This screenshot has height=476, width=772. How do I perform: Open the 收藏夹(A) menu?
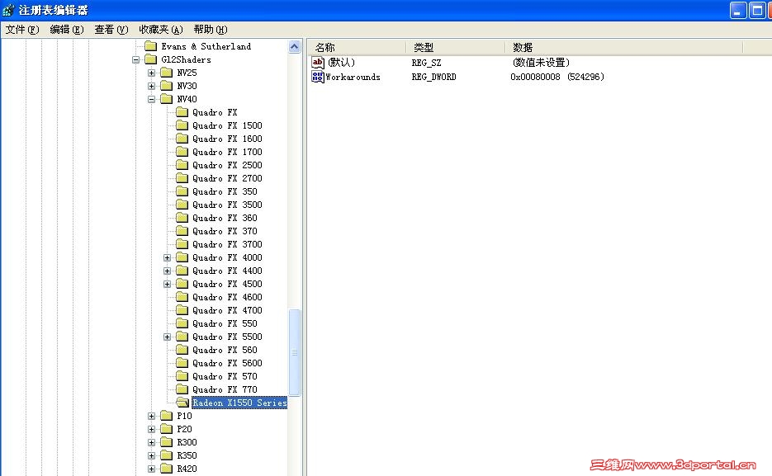161,30
